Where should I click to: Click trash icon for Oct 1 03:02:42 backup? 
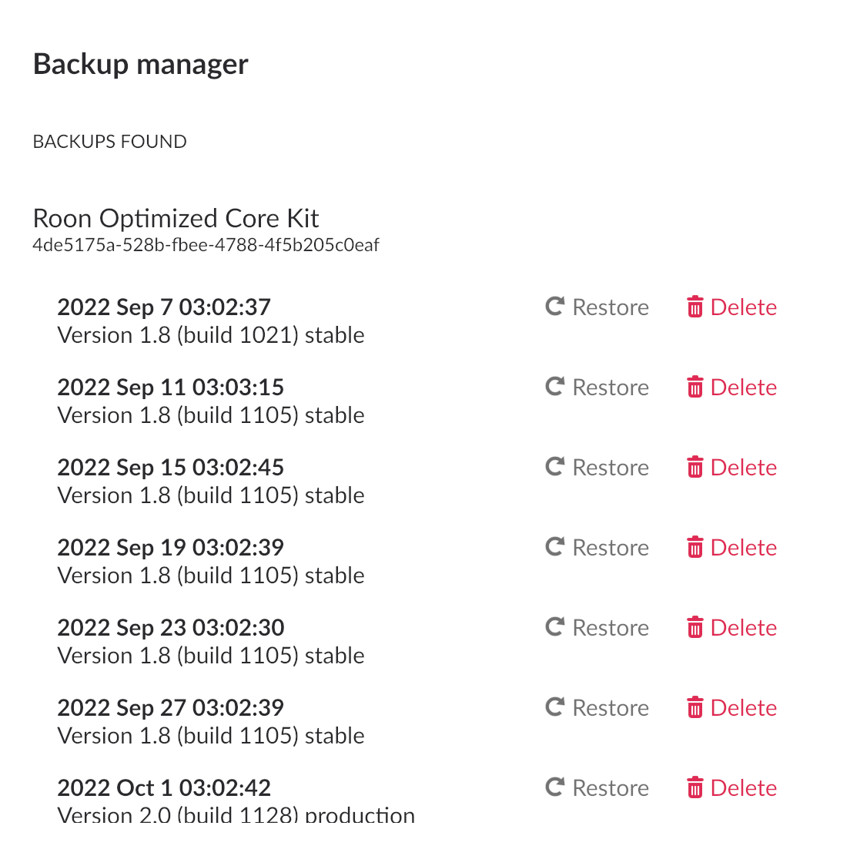[x=694, y=788]
